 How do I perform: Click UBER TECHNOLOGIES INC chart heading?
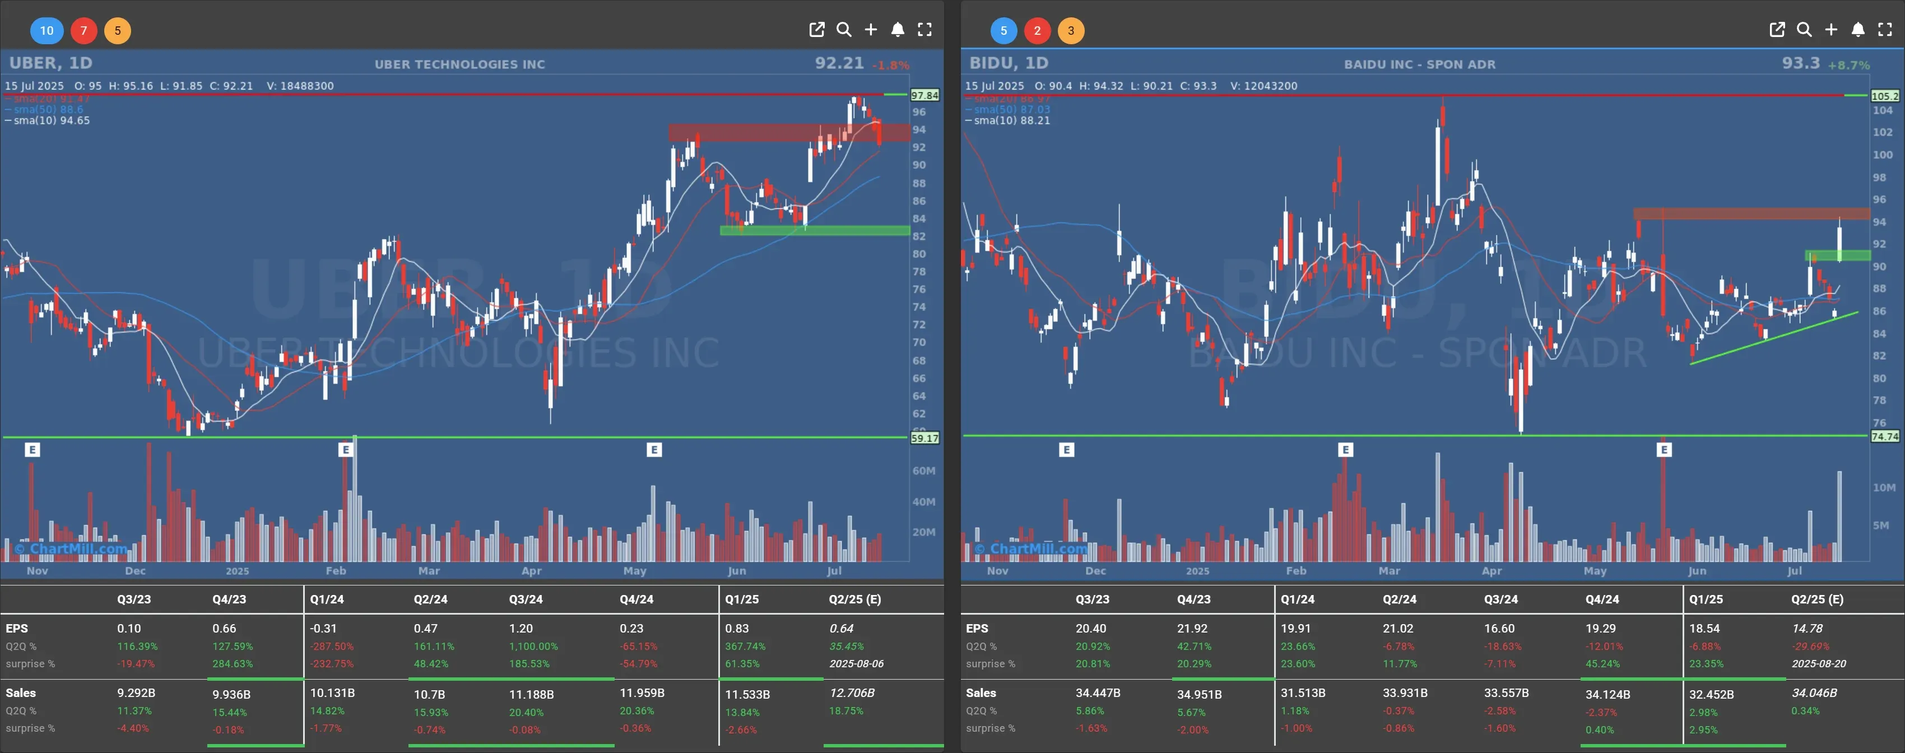(460, 64)
